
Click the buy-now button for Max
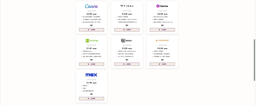(x=91, y=99)
